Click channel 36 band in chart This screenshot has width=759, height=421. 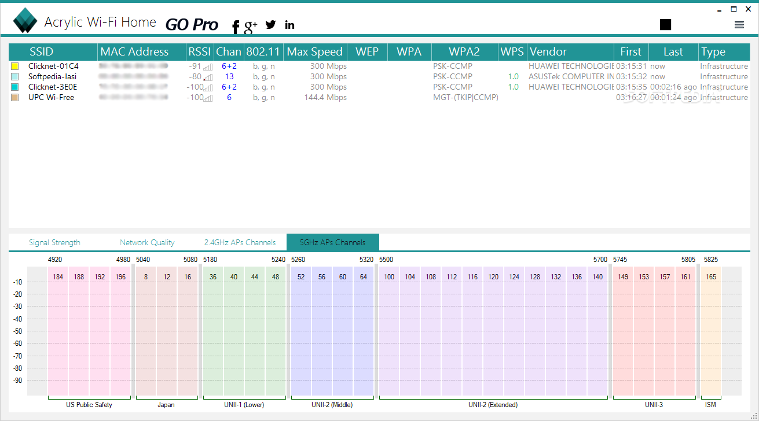coord(213,331)
